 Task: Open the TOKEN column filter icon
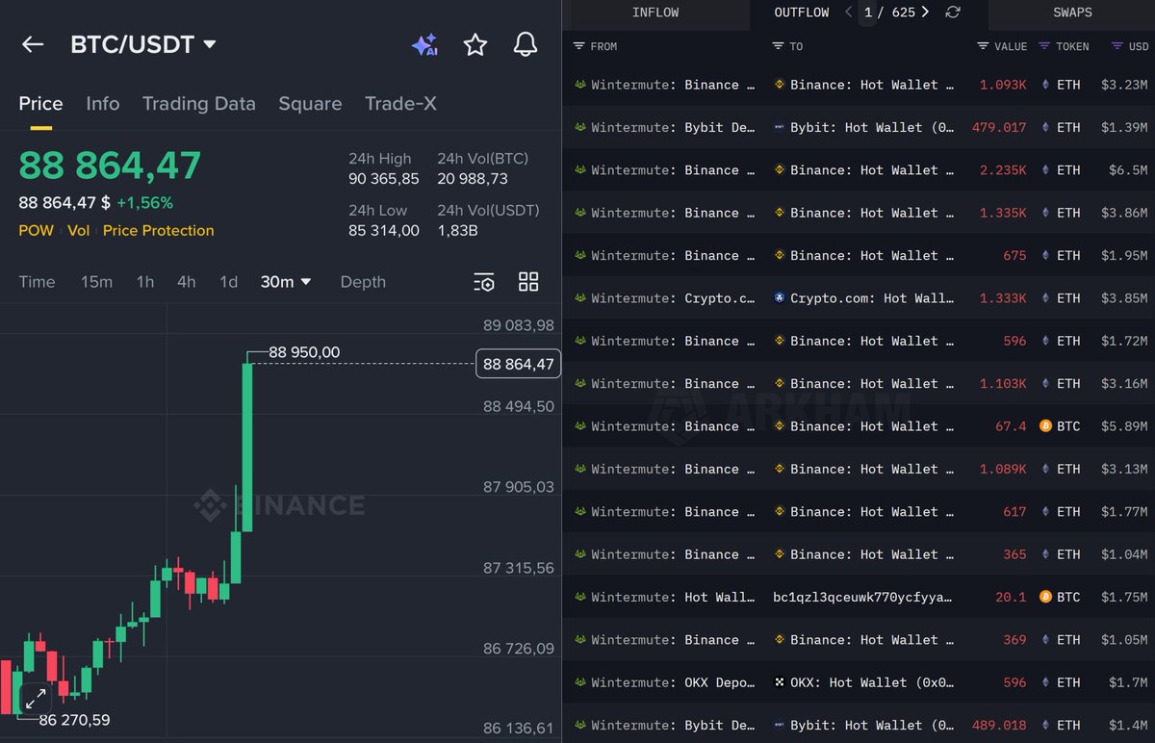[1044, 46]
